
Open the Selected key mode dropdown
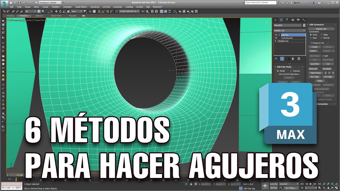pos(289,184)
